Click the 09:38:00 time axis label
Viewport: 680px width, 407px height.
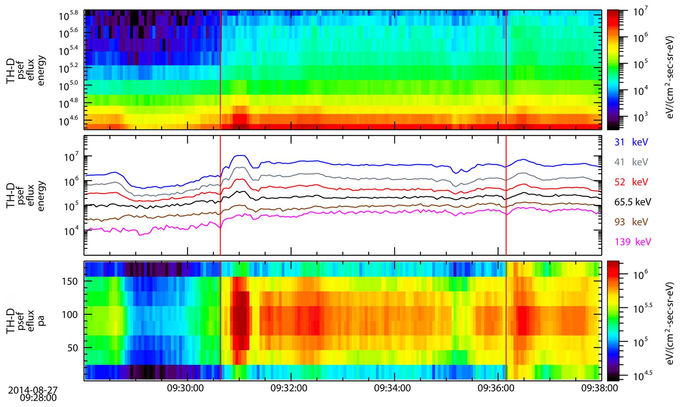coord(599,388)
